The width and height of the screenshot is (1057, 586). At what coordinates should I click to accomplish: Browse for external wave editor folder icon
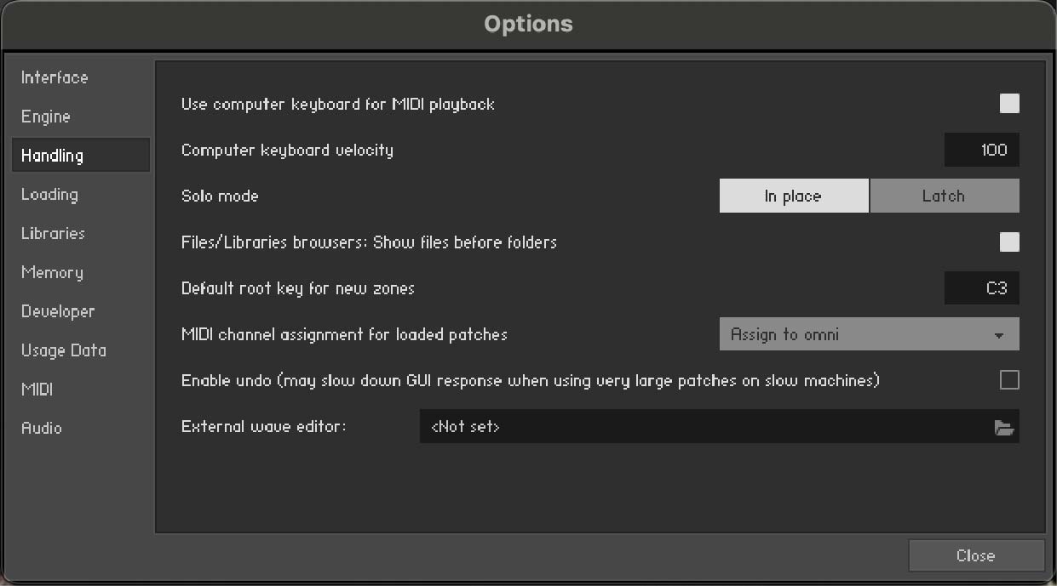pyautogui.click(x=1004, y=428)
